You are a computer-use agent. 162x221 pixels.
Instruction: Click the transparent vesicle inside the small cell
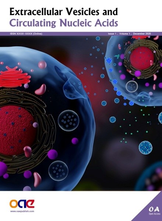(132, 87)
